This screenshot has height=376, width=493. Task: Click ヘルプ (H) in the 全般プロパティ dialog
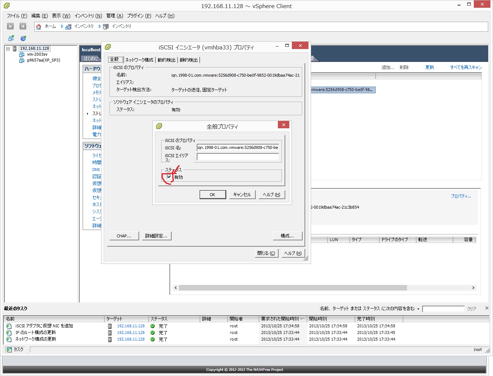tap(272, 195)
